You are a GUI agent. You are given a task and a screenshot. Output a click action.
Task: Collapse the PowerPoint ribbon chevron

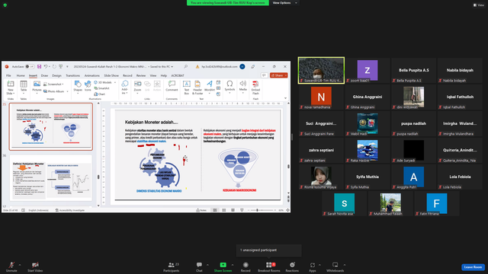(285, 98)
